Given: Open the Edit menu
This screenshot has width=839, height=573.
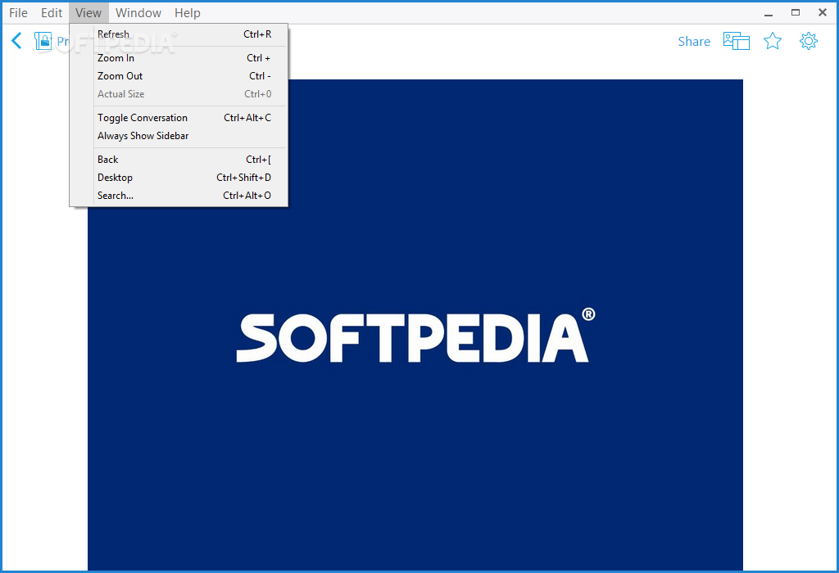Looking at the screenshot, I should [x=52, y=13].
